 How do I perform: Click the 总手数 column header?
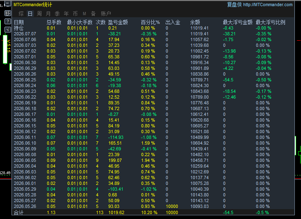pos(54,22)
